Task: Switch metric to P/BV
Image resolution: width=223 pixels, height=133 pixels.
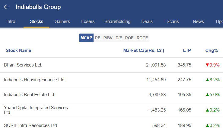Action: pyautogui.click(x=108, y=38)
